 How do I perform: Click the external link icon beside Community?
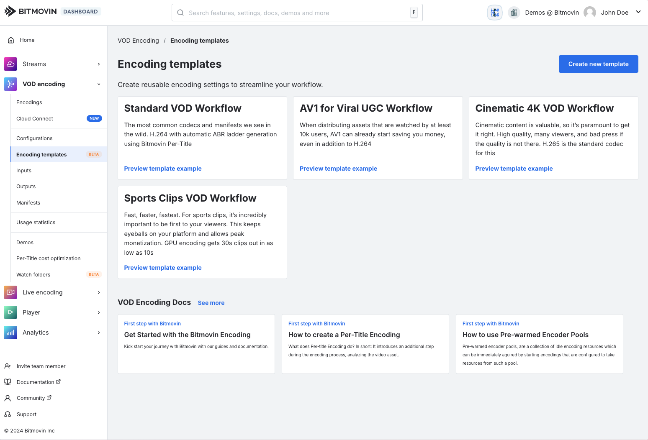tap(49, 398)
